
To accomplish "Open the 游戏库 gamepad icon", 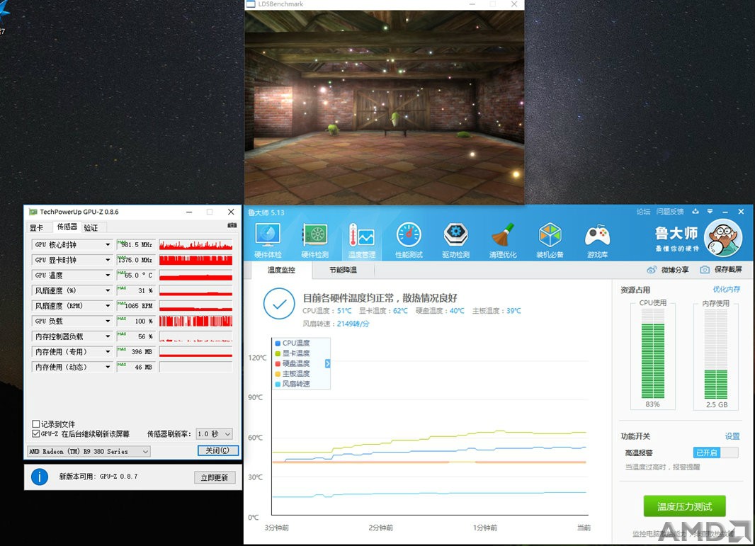I will coord(597,241).
